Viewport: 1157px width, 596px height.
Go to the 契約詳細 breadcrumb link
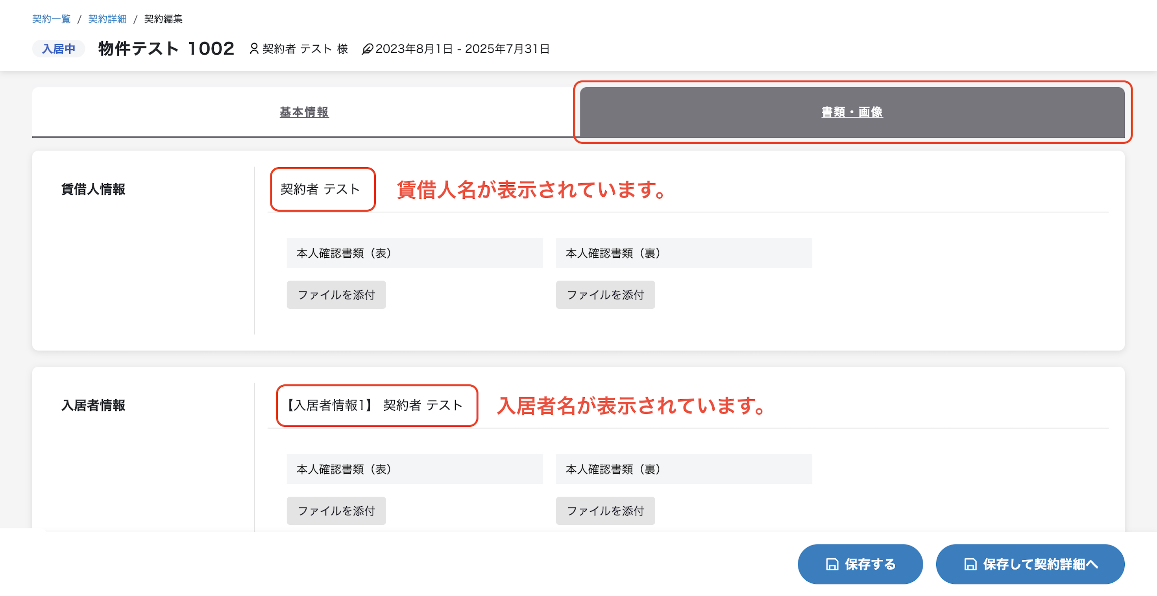pos(107,19)
